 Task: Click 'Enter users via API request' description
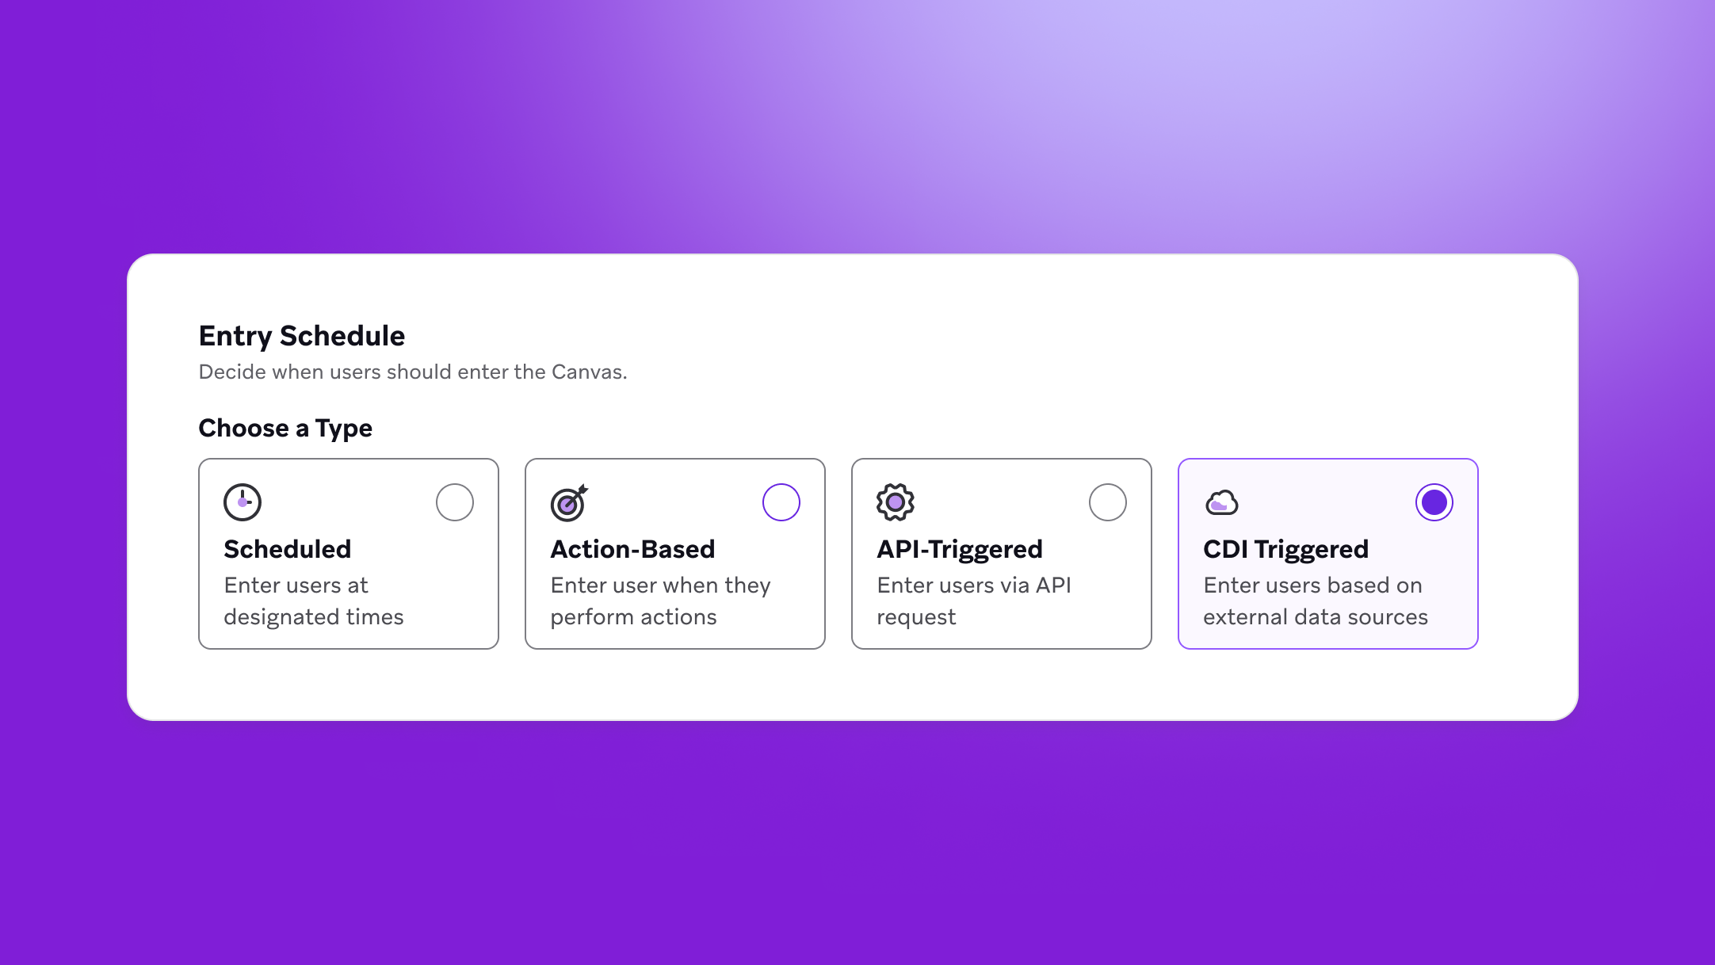tap(974, 601)
